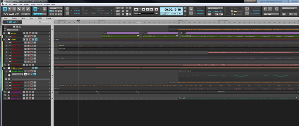Select the Smart tool

coord(5,9)
